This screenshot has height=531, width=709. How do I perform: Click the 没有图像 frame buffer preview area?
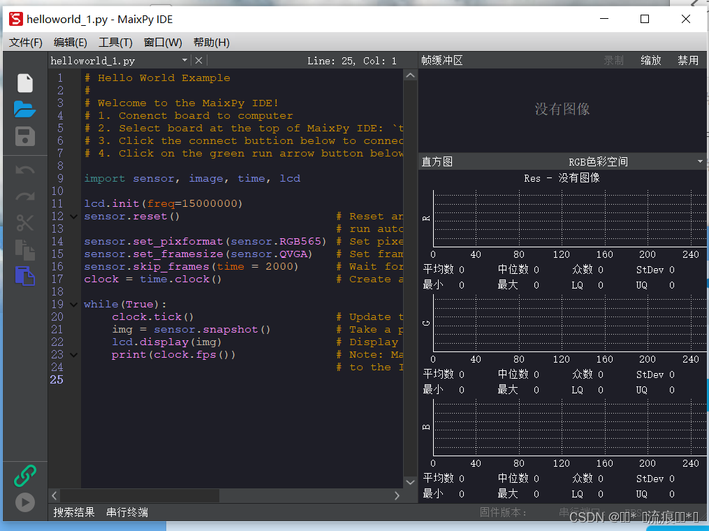tap(562, 109)
